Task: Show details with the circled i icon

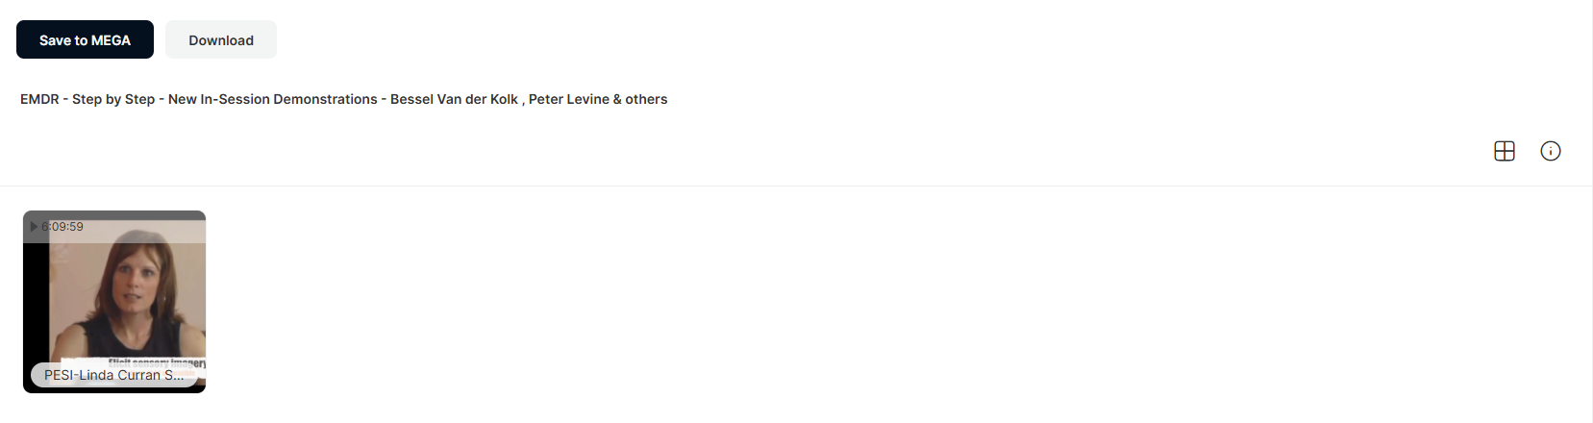Action: pos(1551,151)
